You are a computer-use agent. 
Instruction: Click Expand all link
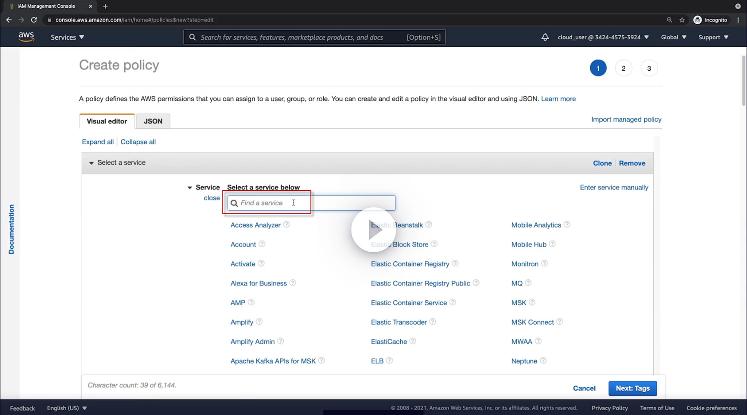(98, 142)
